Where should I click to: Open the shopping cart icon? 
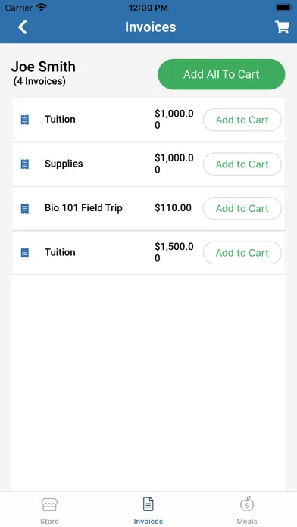[x=282, y=27]
